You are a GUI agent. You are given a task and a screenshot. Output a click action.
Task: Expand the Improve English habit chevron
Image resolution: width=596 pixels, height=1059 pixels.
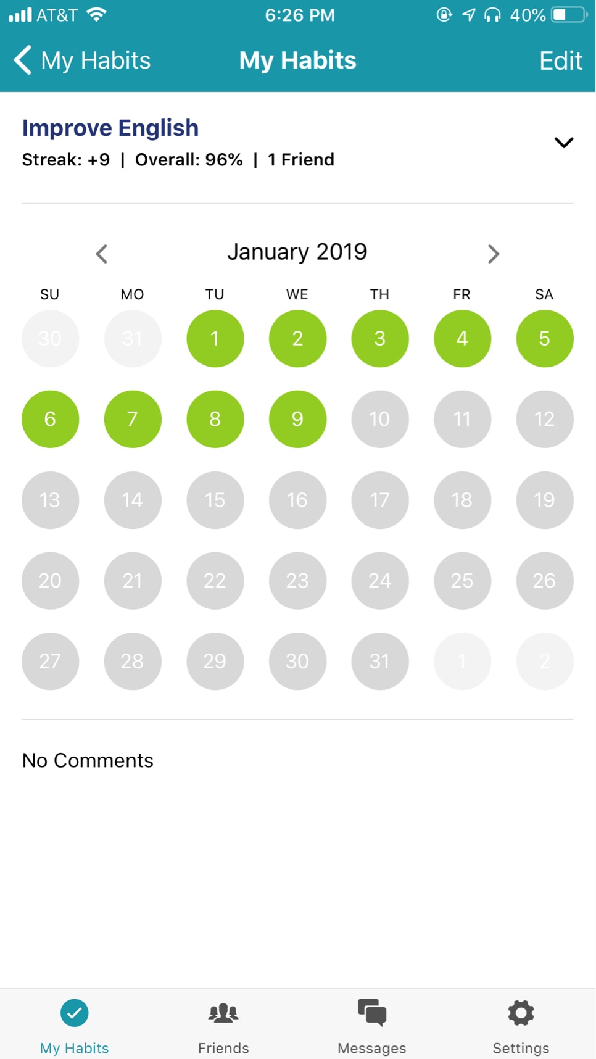pos(564,143)
